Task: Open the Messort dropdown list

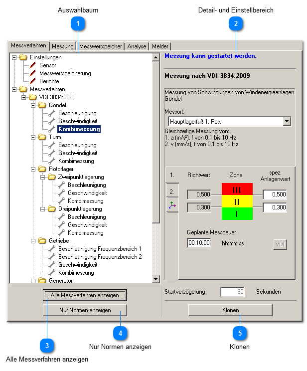Action: point(286,121)
